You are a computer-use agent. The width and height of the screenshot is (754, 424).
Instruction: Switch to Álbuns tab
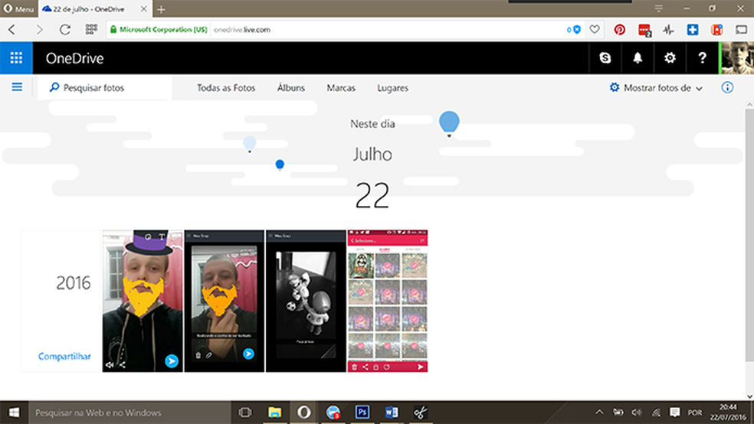coord(291,88)
